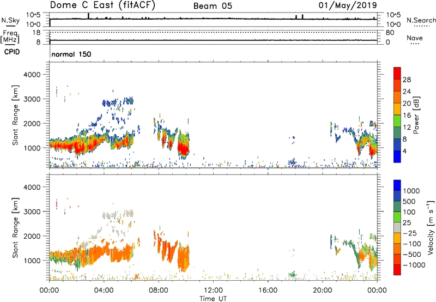Screen dimensions: 436x302
Task: Click the '80' tick on Nave axis
Action: pos(390,33)
